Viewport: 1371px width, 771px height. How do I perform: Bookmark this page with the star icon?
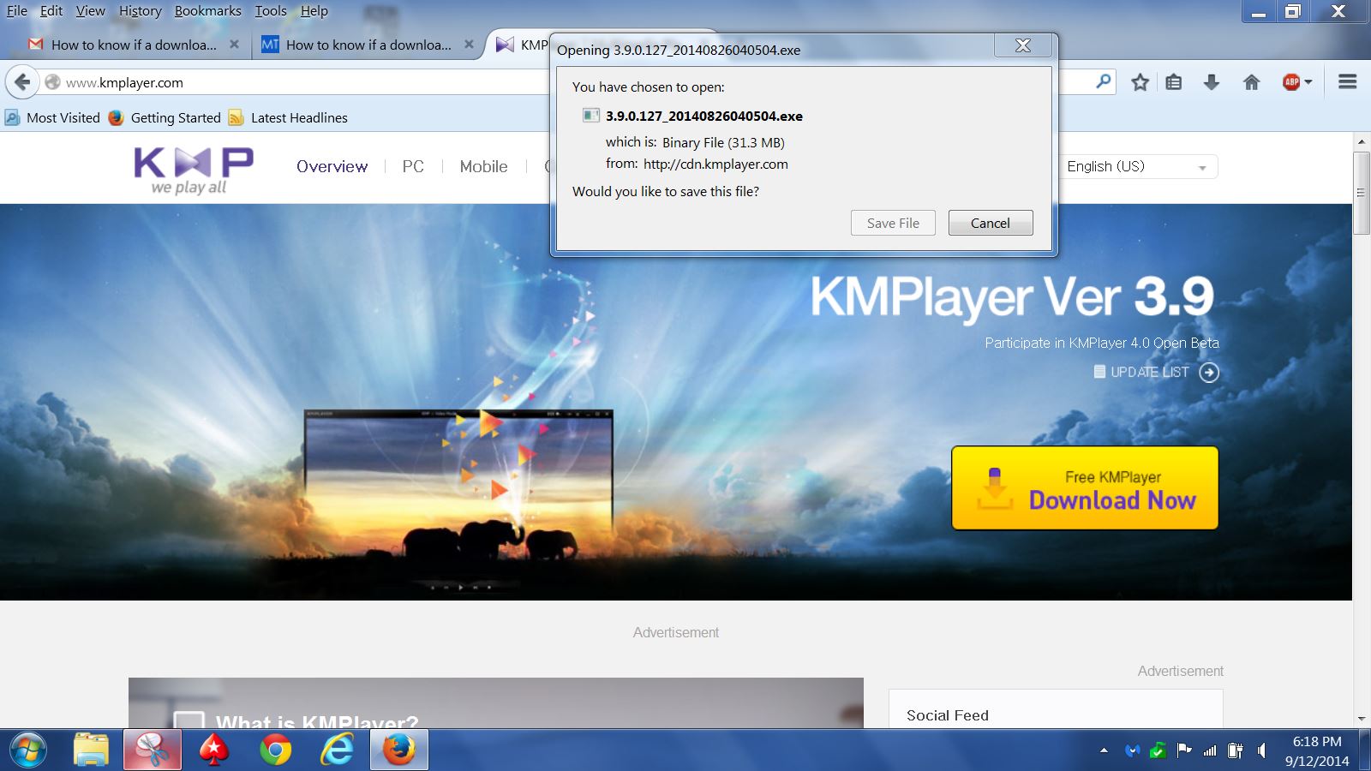coord(1140,82)
